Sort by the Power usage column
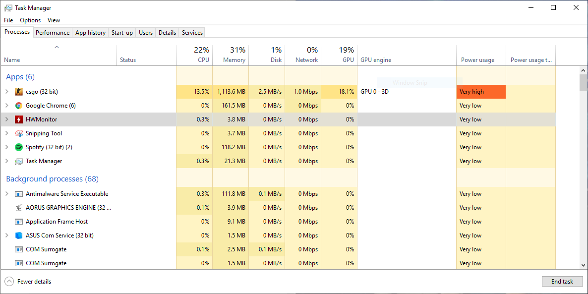588x294 pixels. 481,55
